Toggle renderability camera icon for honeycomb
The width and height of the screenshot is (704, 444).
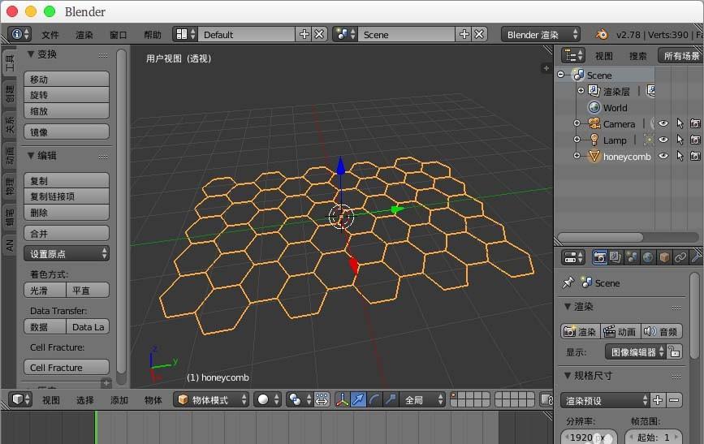[695, 156]
